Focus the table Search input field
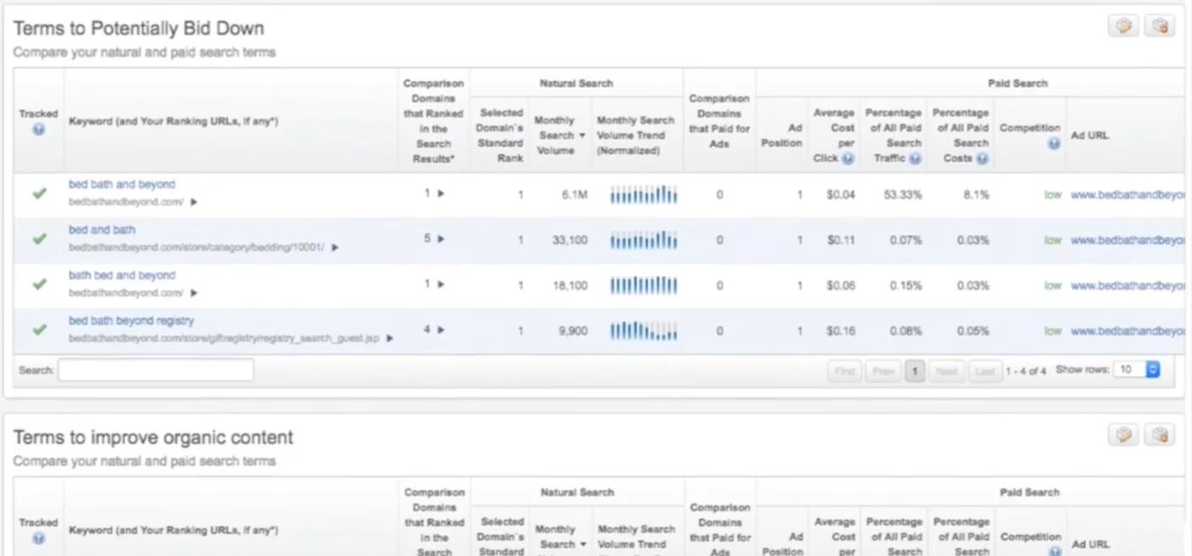Screen dimensions: 1192x556 tap(156, 370)
